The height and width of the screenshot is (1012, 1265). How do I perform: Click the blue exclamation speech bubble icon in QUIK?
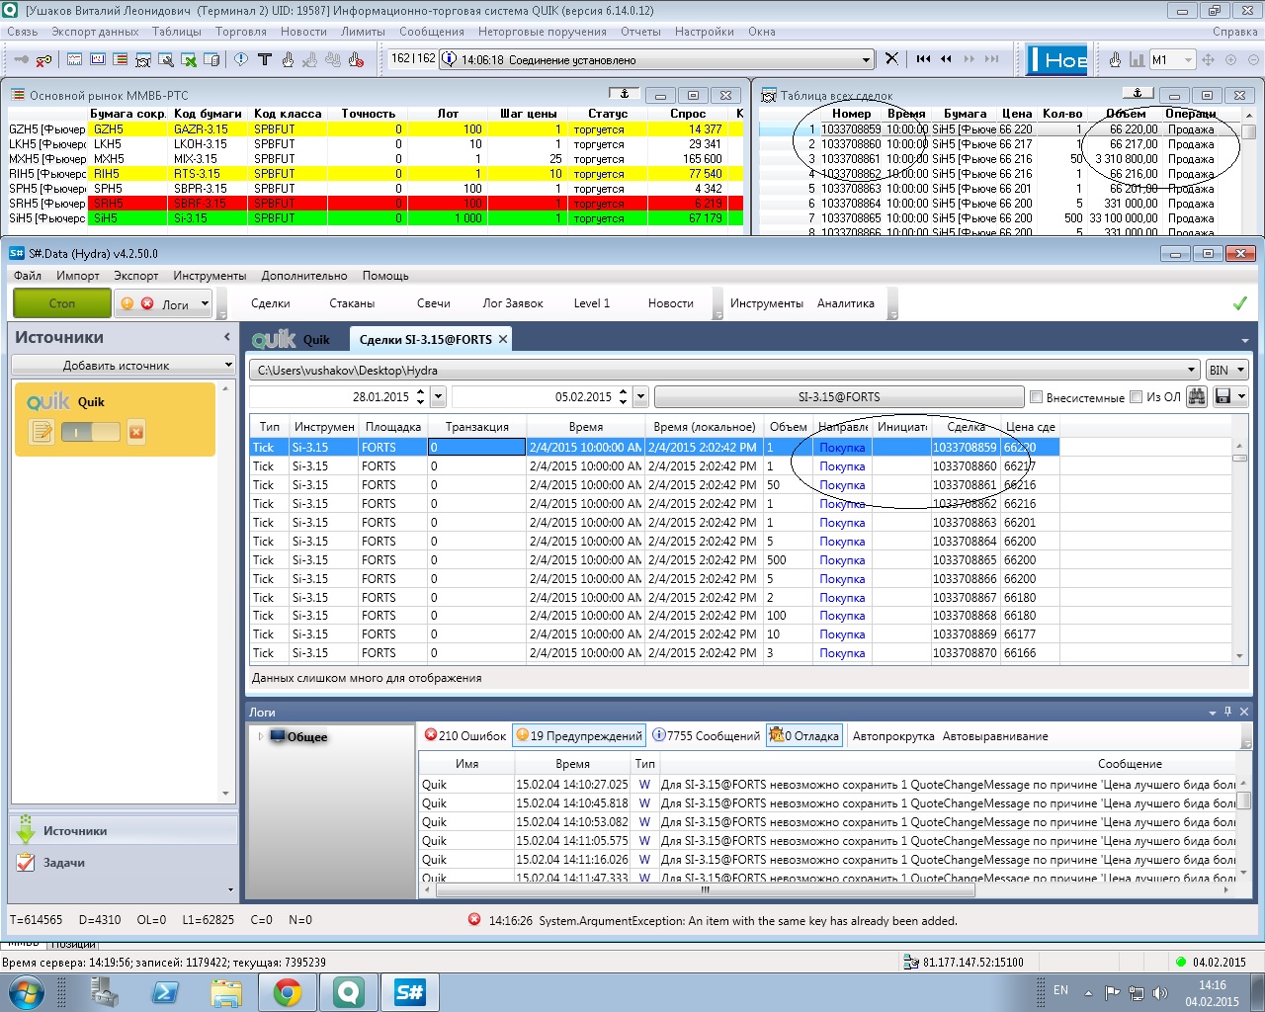click(240, 59)
